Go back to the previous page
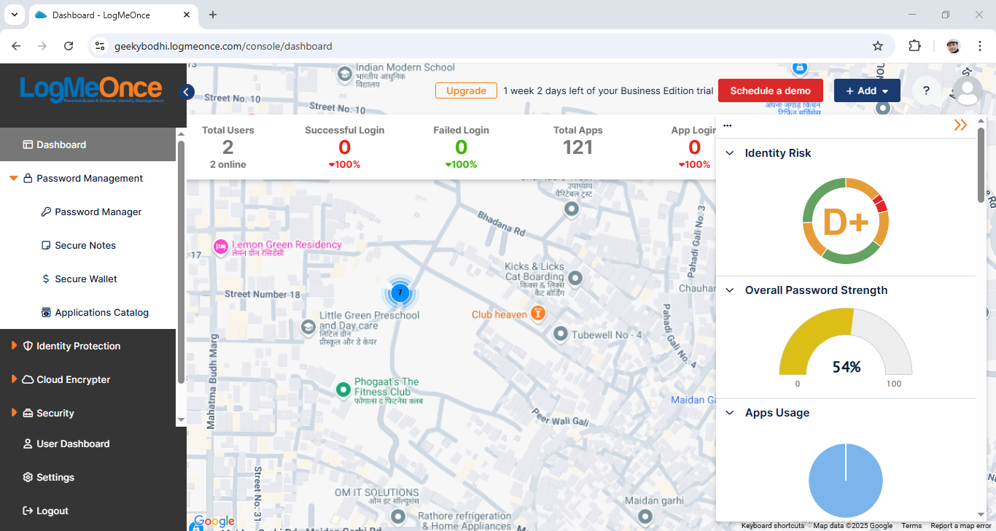996x531 pixels. click(x=16, y=46)
